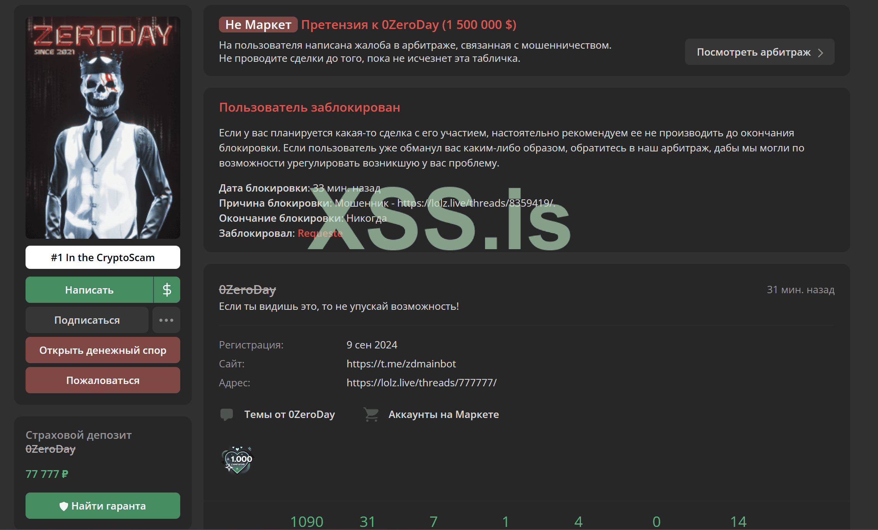The image size is (878, 530).
Task: Click Открыть денежный спор button
Action: [x=103, y=350]
